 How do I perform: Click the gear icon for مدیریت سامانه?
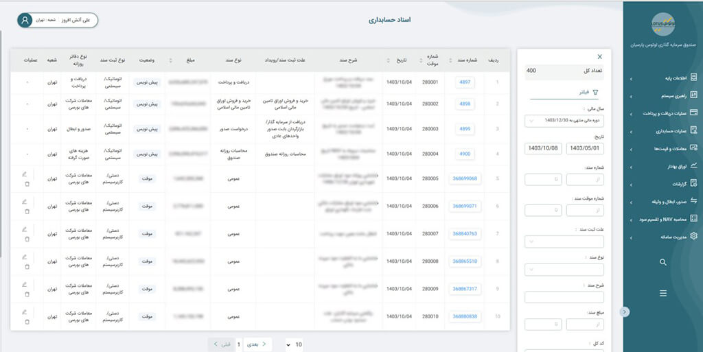tap(693, 236)
